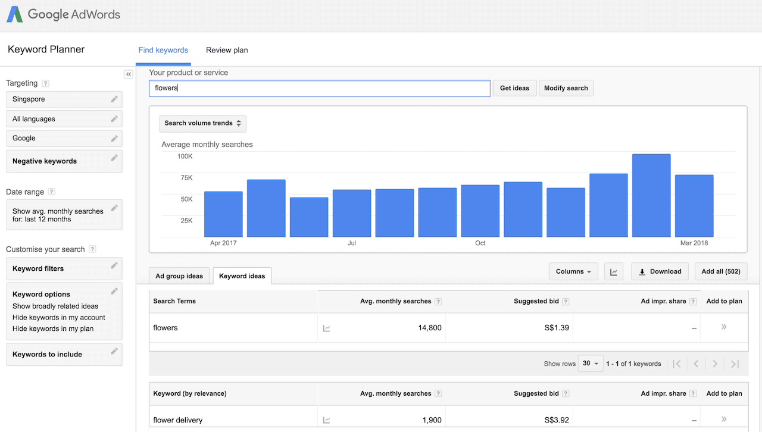Edit the date range pencil icon
This screenshot has width=762, height=432.
point(114,208)
